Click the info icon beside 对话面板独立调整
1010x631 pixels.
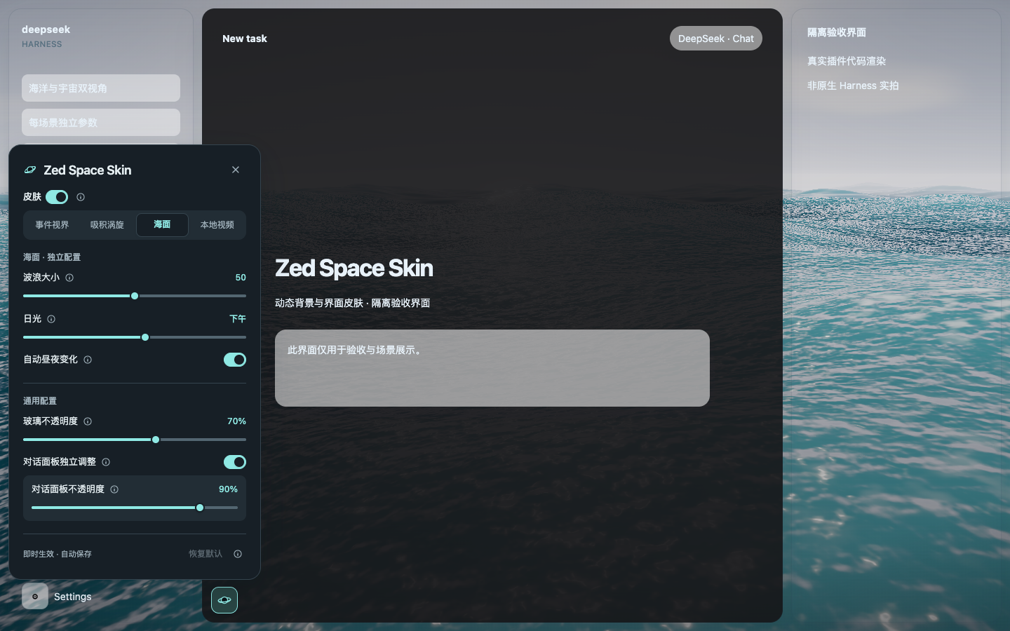coord(106,462)
